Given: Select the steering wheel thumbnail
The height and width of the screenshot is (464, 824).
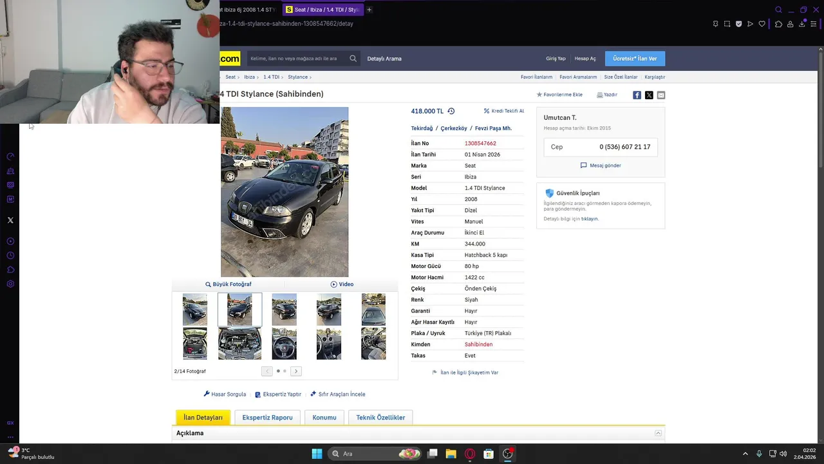Looking at the screenshot, I should 284,343.
